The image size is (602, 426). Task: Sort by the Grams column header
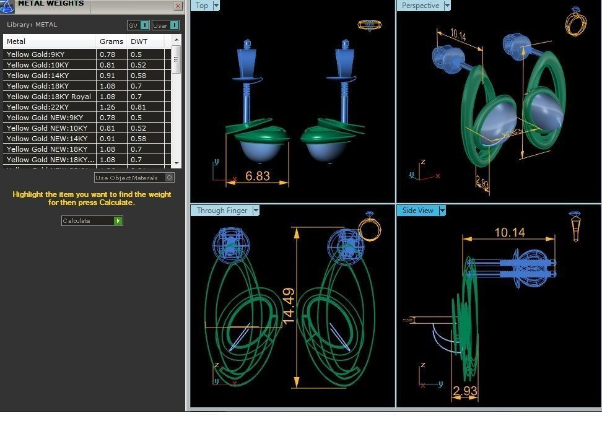pyautogui.click(x=111, y=41)
